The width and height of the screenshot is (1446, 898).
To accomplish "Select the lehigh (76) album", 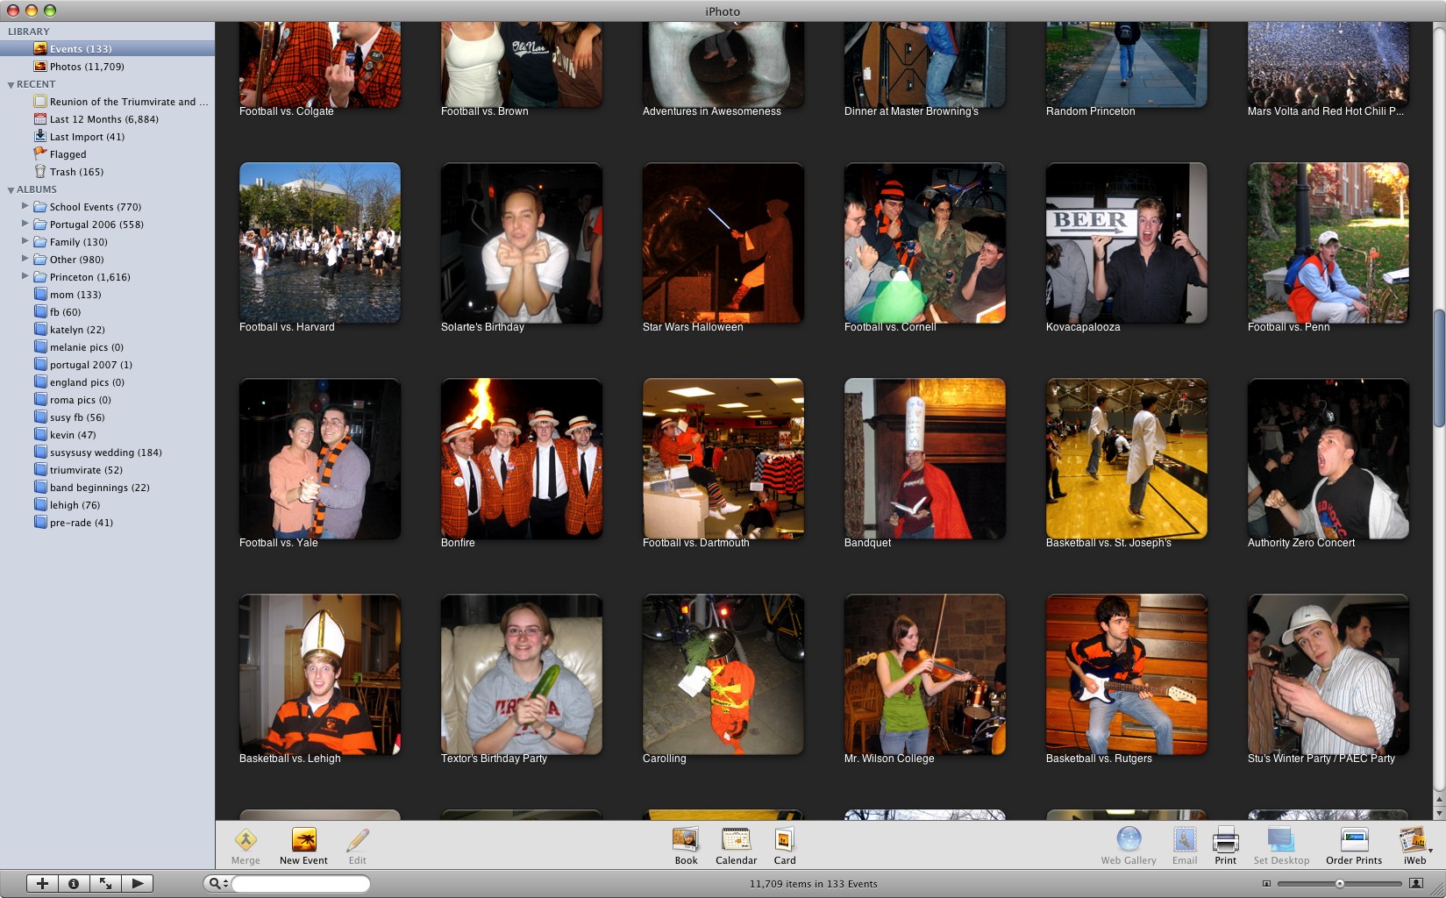I will click(107, 505).
